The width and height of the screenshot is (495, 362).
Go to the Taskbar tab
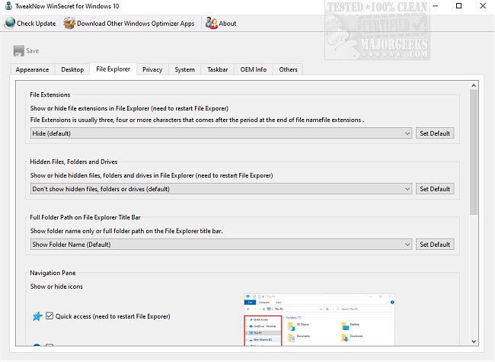218,69
